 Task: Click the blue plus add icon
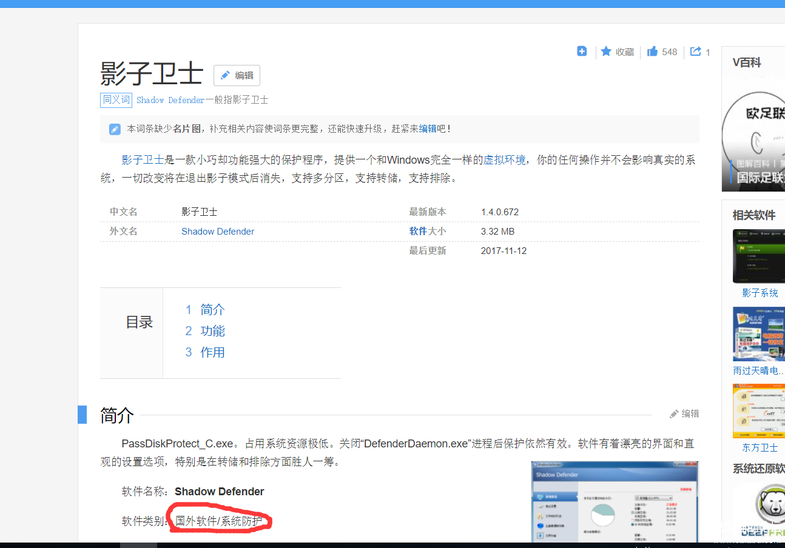[x=582, y=52]
